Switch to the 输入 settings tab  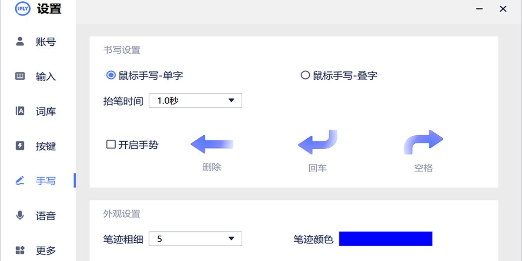(x=45, y=77)
